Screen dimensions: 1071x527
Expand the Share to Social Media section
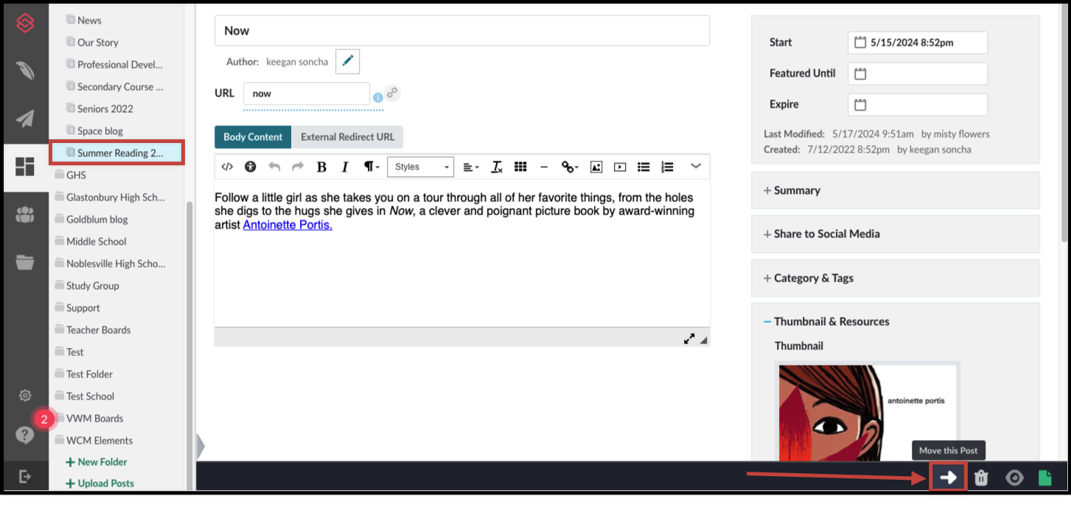coord(896,234)
